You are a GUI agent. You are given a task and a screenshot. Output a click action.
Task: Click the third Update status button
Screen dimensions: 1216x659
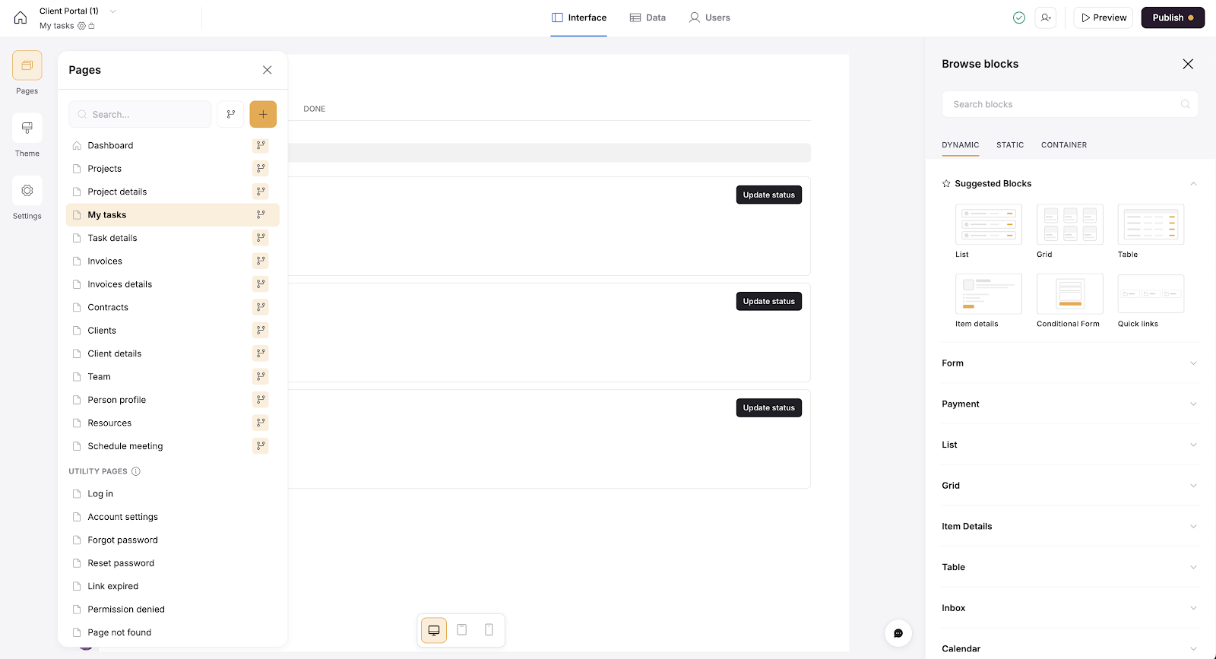coord(769,408)
